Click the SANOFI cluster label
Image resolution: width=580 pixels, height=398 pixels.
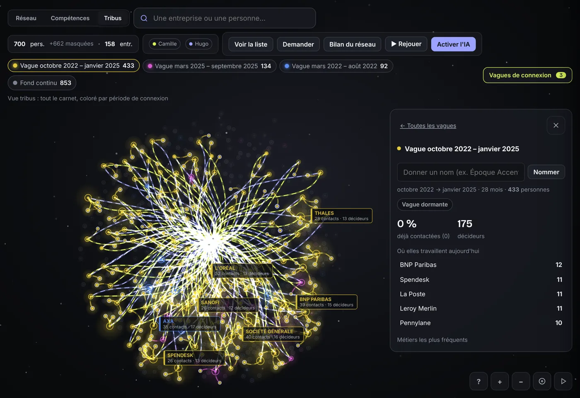[x=228, y=305]
